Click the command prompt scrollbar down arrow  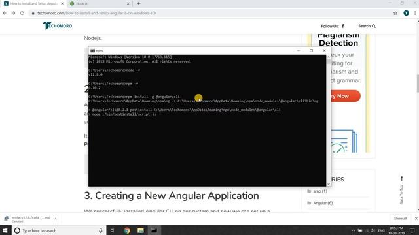[x=329, y=184]
